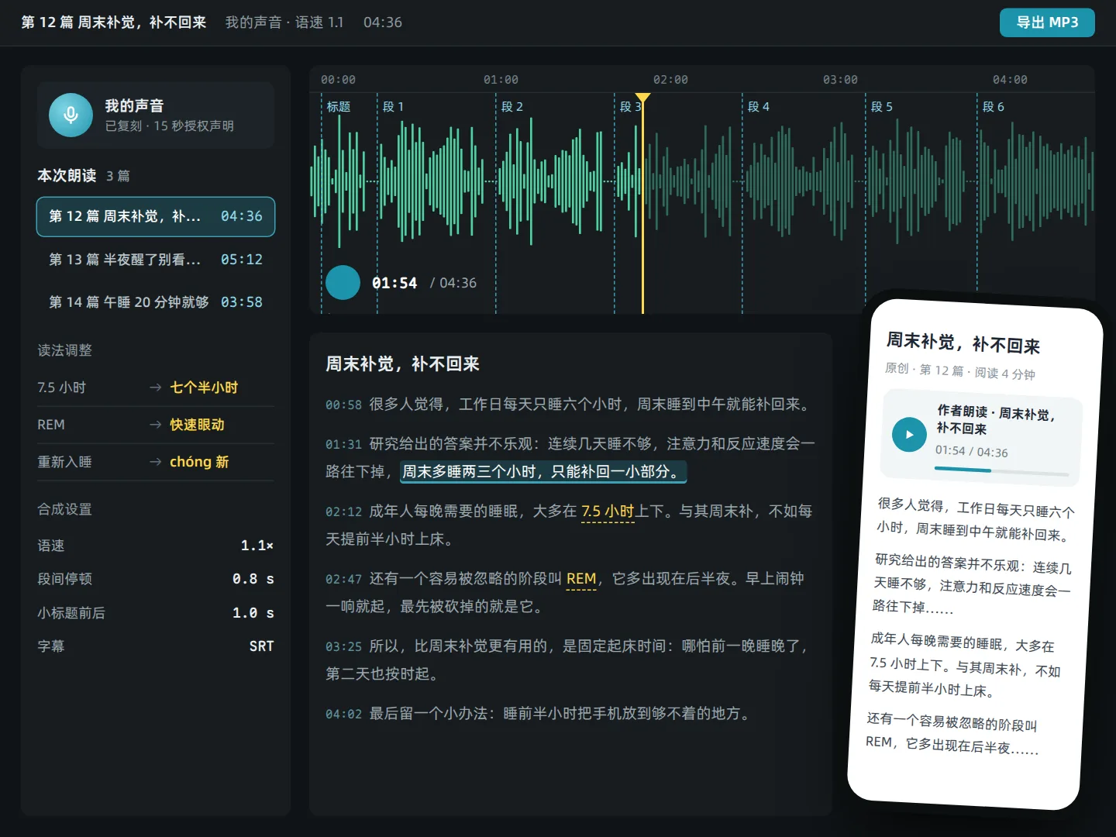The image size is (1116, 837).
Task: Seek to the 02:12 transcript timestamp
Action: click(343, 511)
